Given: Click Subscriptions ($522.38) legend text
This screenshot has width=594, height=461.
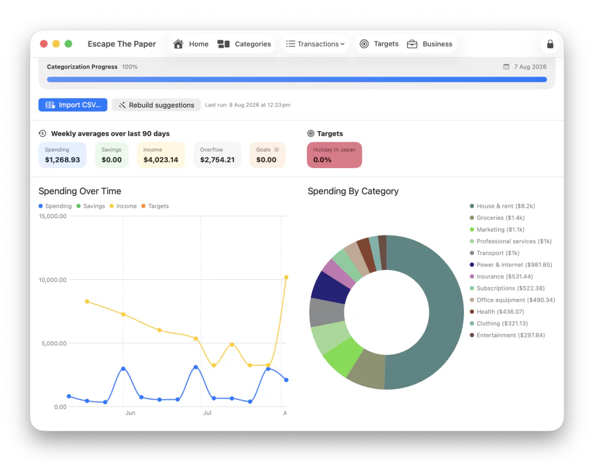Looking at the screenshot, I should coord(510,288).
